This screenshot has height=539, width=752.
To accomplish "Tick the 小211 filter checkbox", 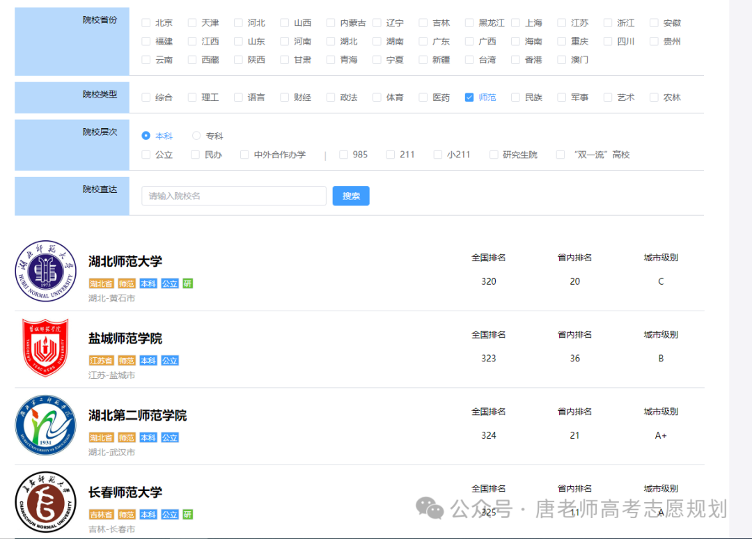I will (x=437, y=155).
